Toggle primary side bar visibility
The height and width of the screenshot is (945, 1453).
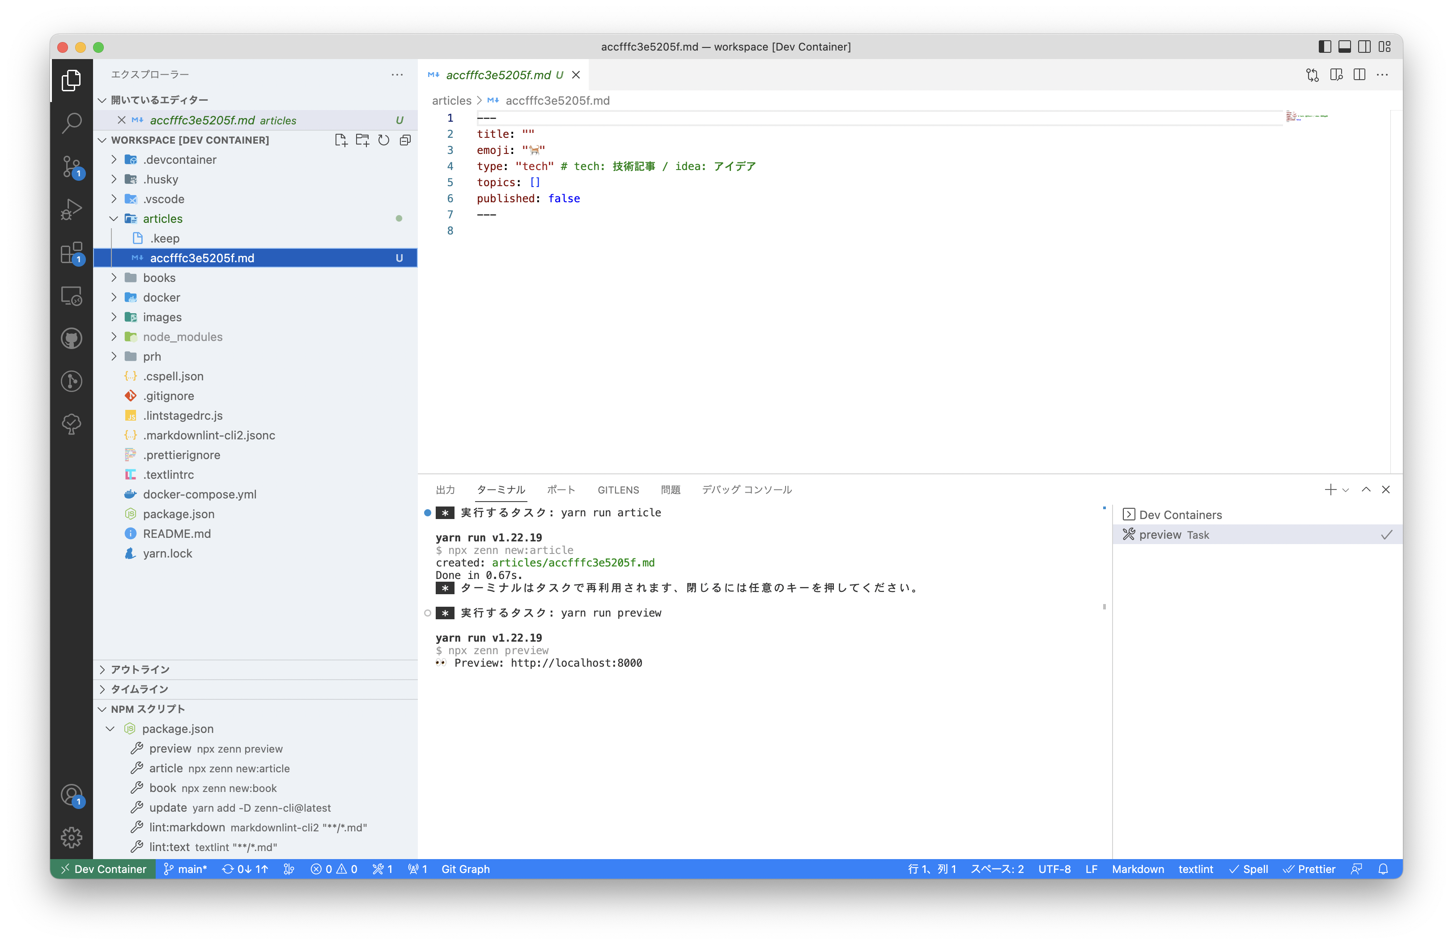(1325, 47)
